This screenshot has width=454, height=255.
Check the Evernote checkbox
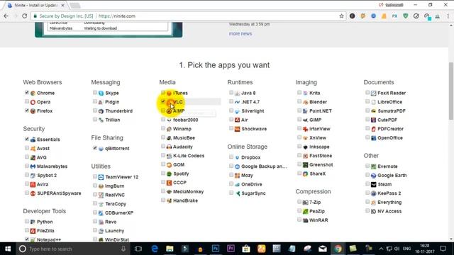point(367,166)
